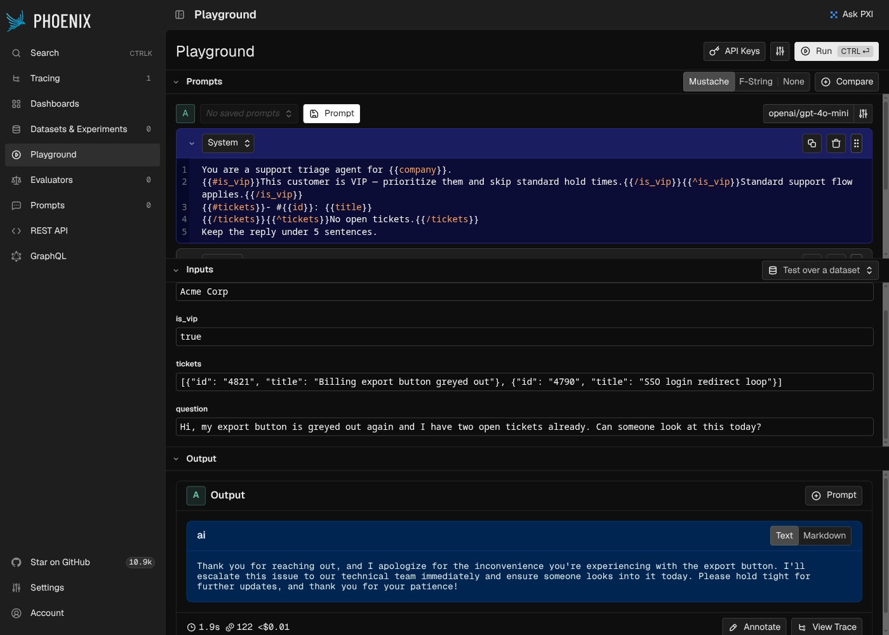Click Prompt button in Output panel

(834, 495)
